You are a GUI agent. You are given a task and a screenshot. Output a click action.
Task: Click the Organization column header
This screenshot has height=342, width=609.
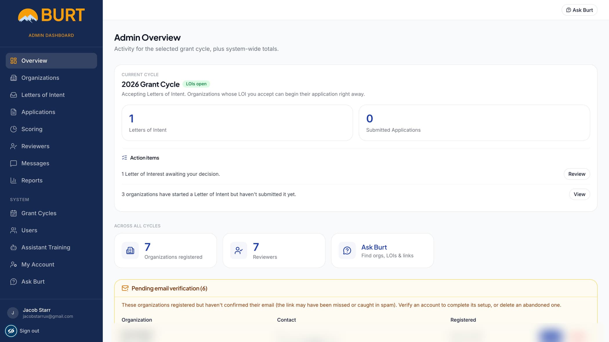(x=137, y=320)
